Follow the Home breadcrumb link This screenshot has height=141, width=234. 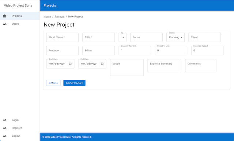(47, 16)
